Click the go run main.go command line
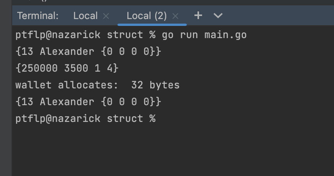Screen dimensions: 334x176 tap(204, 35)
